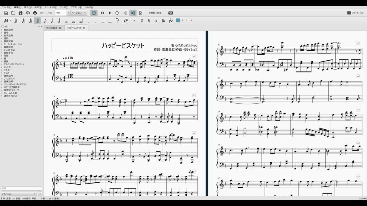367x206 pixels.
Task: Print the score with the printer icon
Action: coord(35,13)
